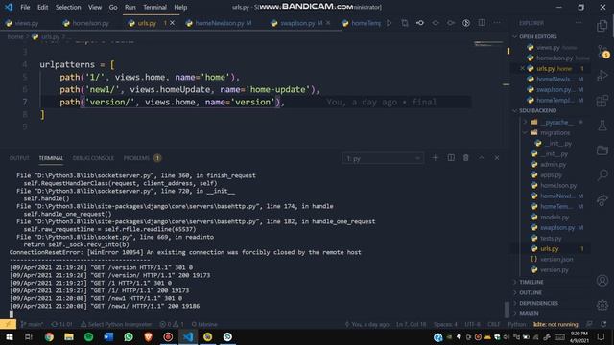Open the Extensions view icon
614x345 pixels.
point(602,101)
